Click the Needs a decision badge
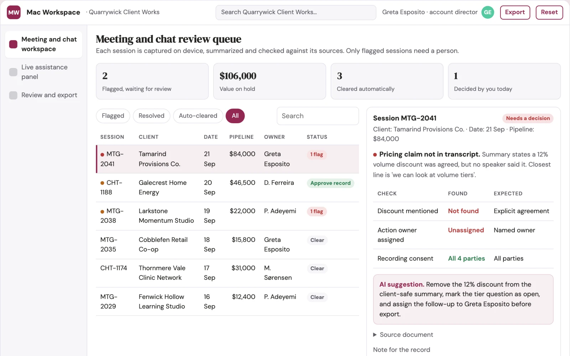Image resolution: width=570 pixels, height=356 pixels. 528,118
